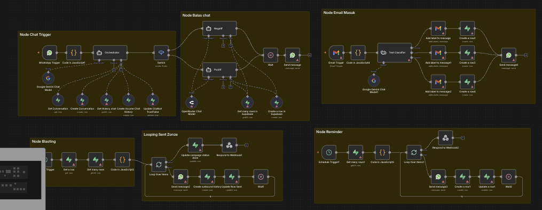Open Update Chatbot True/False node

(x=152, y=100)
